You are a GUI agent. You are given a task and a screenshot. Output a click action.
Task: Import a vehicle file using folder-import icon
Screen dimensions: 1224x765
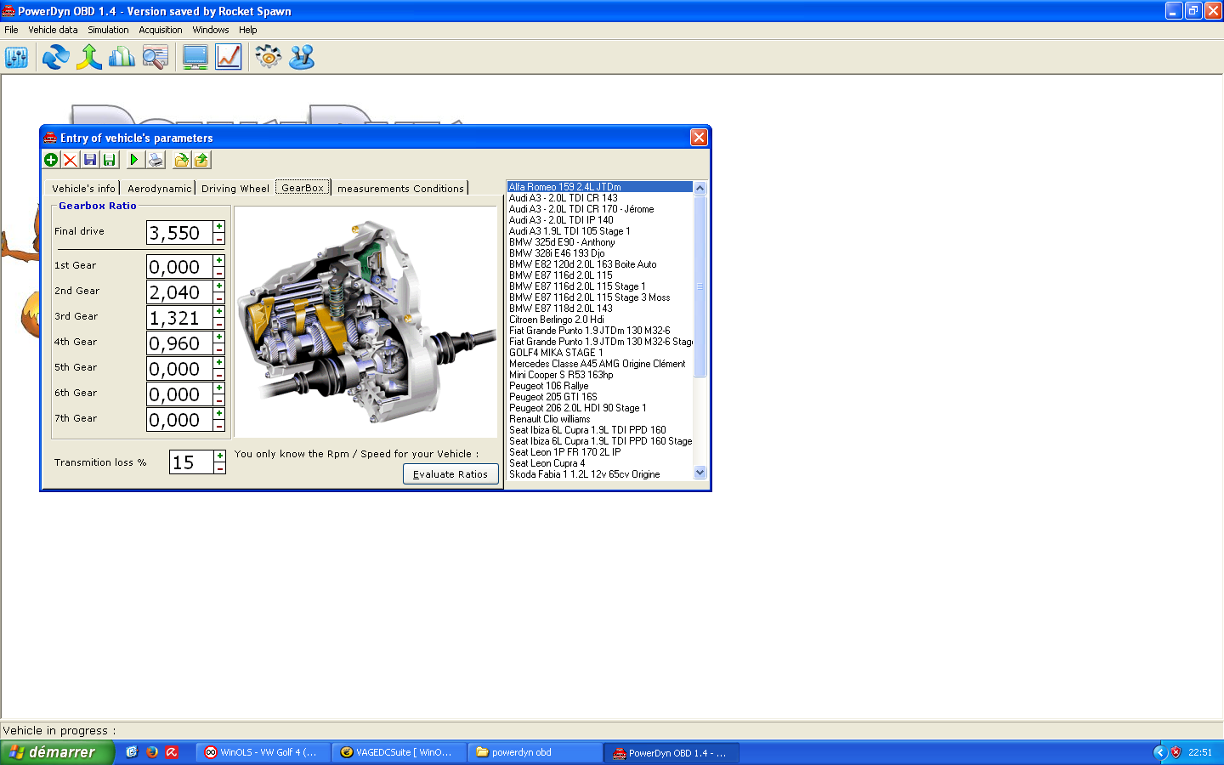pos(183,160)
